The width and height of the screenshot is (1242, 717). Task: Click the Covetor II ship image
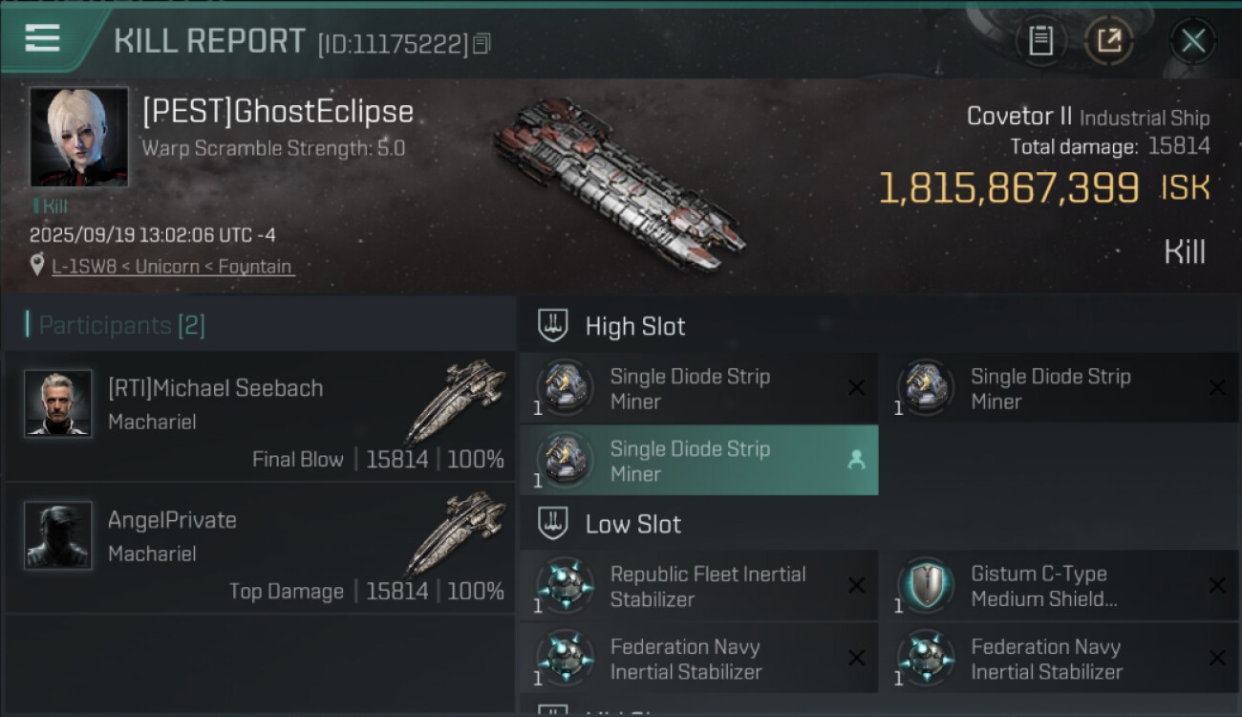point(617,182)
